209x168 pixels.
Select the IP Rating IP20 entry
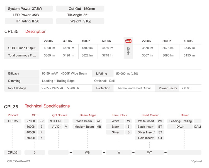click(x=29, y=21)
